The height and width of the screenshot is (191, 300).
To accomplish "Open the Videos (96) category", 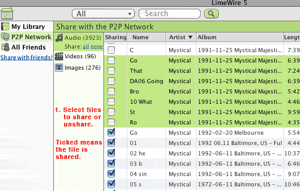I will 80,56.
